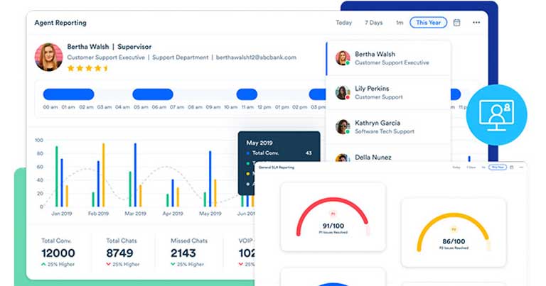Click the short activity bar near 11 am
The width and height of the screenshot is (546, 286).
coord(247,94)
